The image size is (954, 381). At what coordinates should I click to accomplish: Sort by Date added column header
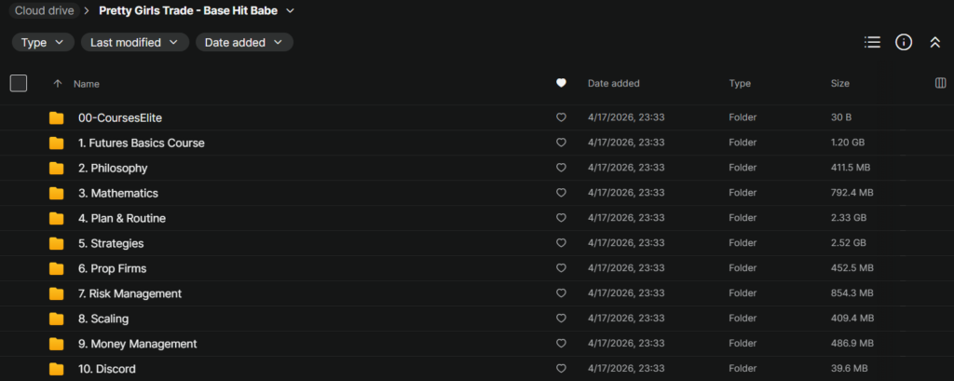613,84
